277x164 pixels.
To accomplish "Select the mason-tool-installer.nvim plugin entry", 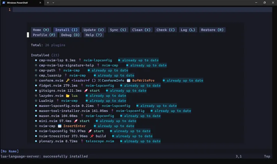I will (x=64, y=111).
